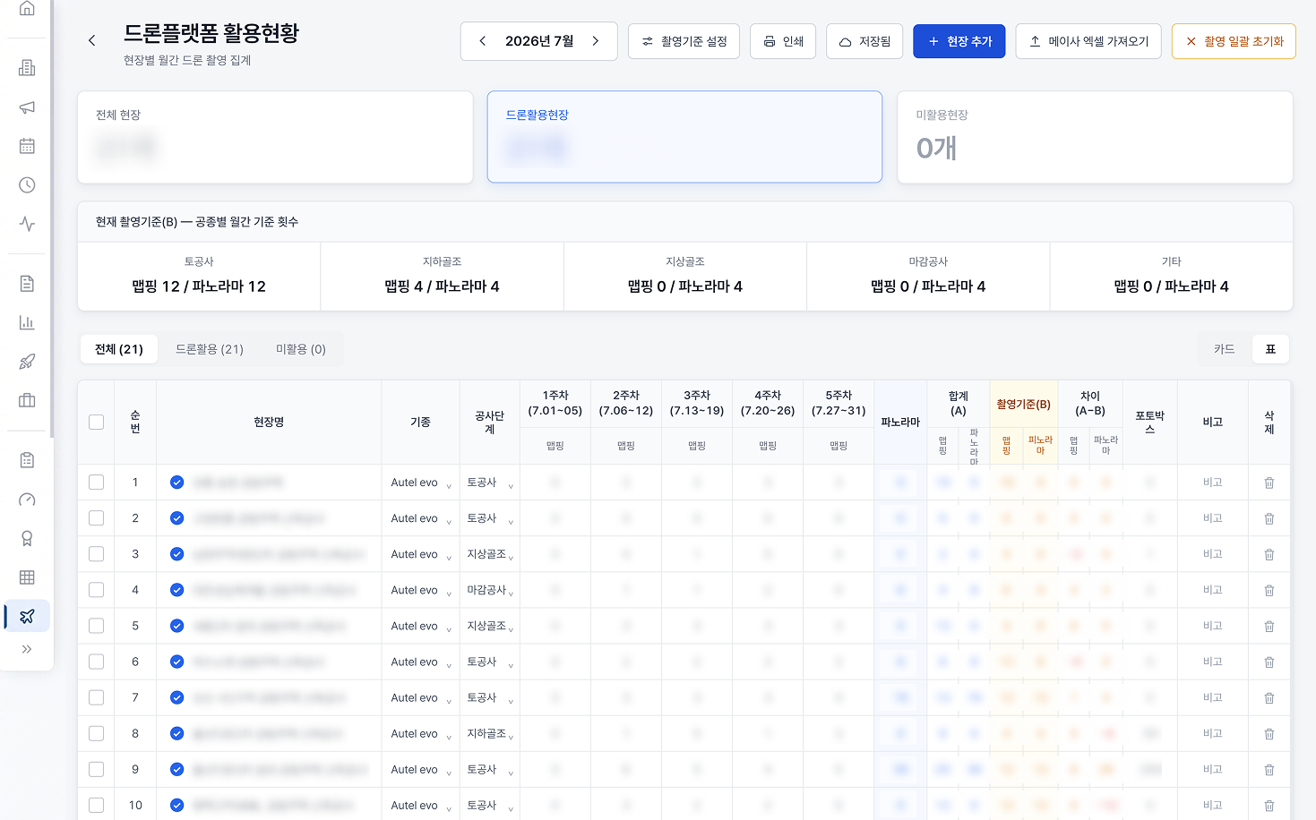Go back using the left arrow

point(91,40)
